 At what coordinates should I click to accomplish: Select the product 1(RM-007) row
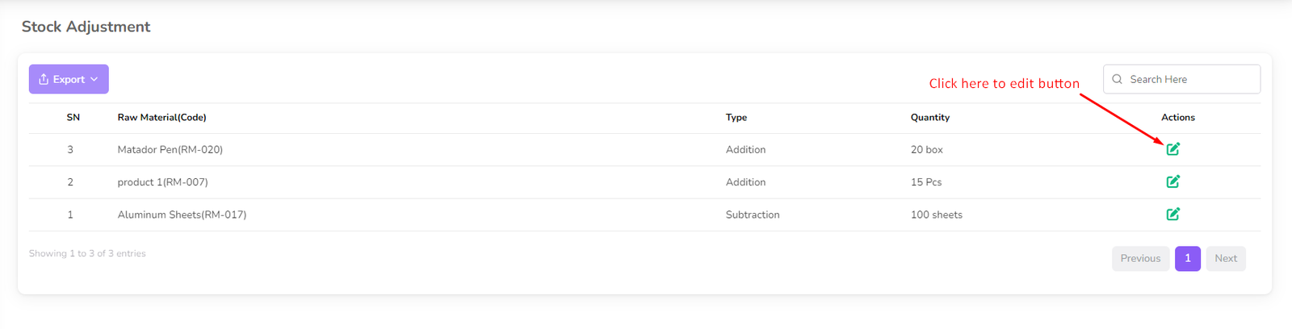162,182
